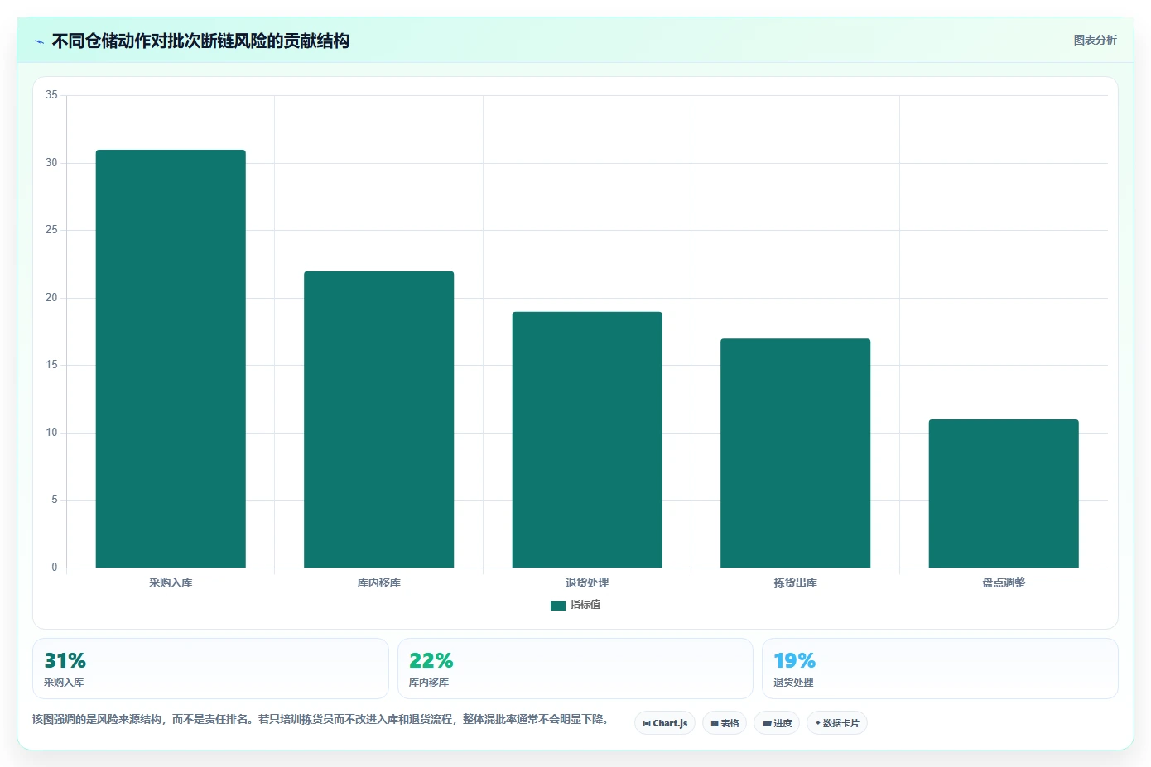Click the y-axis value 20
This screenshot has height=767, width=1151.
(x=51, y=298)
